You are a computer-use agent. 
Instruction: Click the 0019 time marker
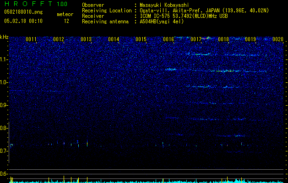pyautogui.click(x=250, y=39)
